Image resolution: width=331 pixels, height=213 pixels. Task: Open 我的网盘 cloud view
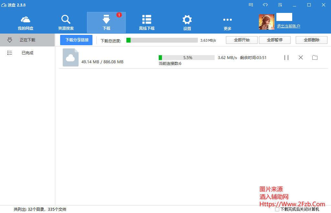tap(26, 22)
